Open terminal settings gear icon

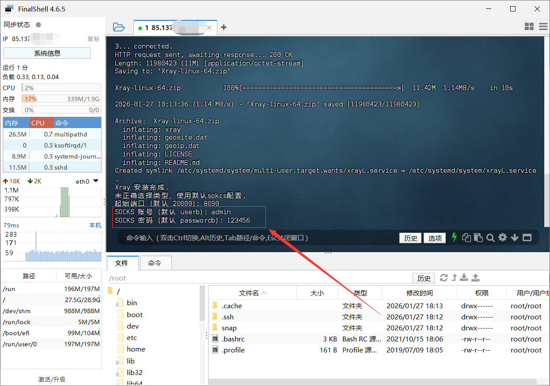pyautogui.click(x=502, y=238)
